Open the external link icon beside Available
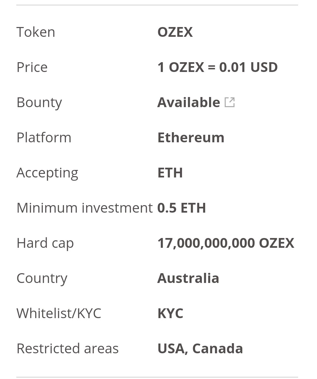 pyautogui.click(x=230, y=102)
